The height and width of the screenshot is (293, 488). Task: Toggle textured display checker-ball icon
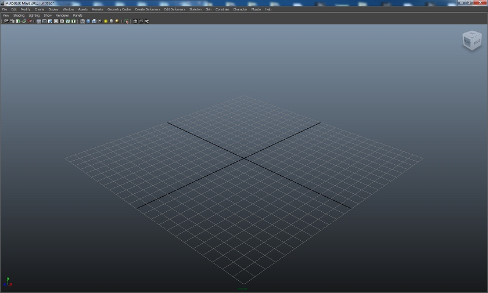[100, 21]
